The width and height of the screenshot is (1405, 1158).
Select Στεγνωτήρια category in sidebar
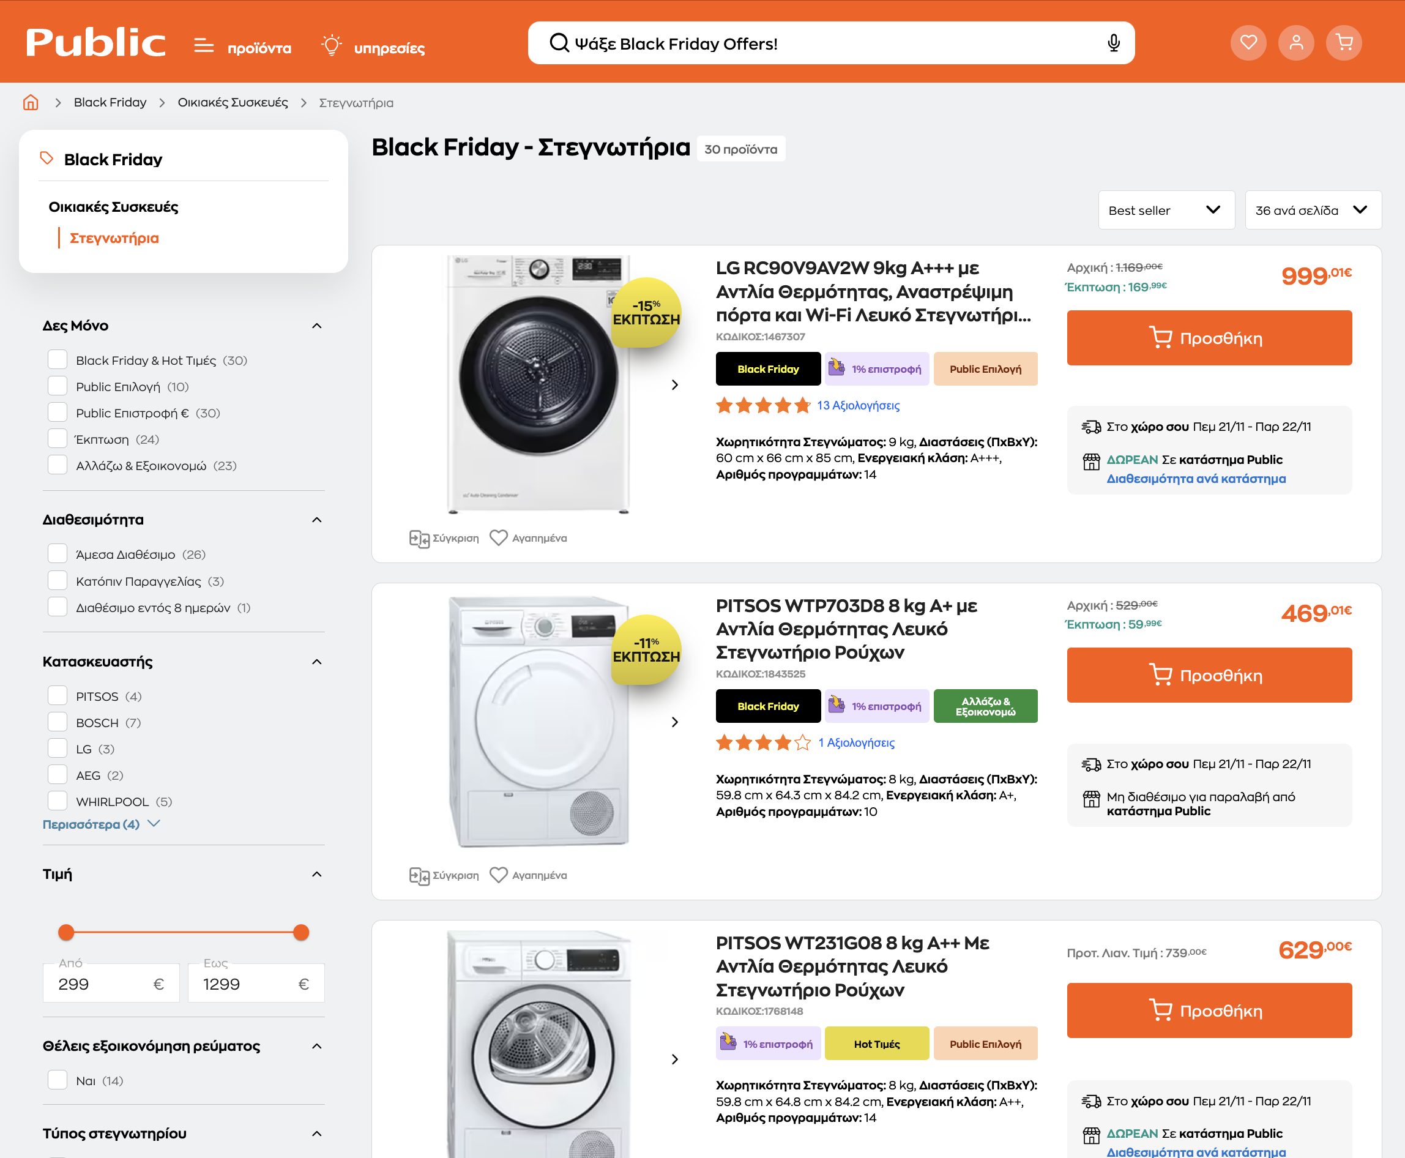pyautogui.click(x=114, y=238)
